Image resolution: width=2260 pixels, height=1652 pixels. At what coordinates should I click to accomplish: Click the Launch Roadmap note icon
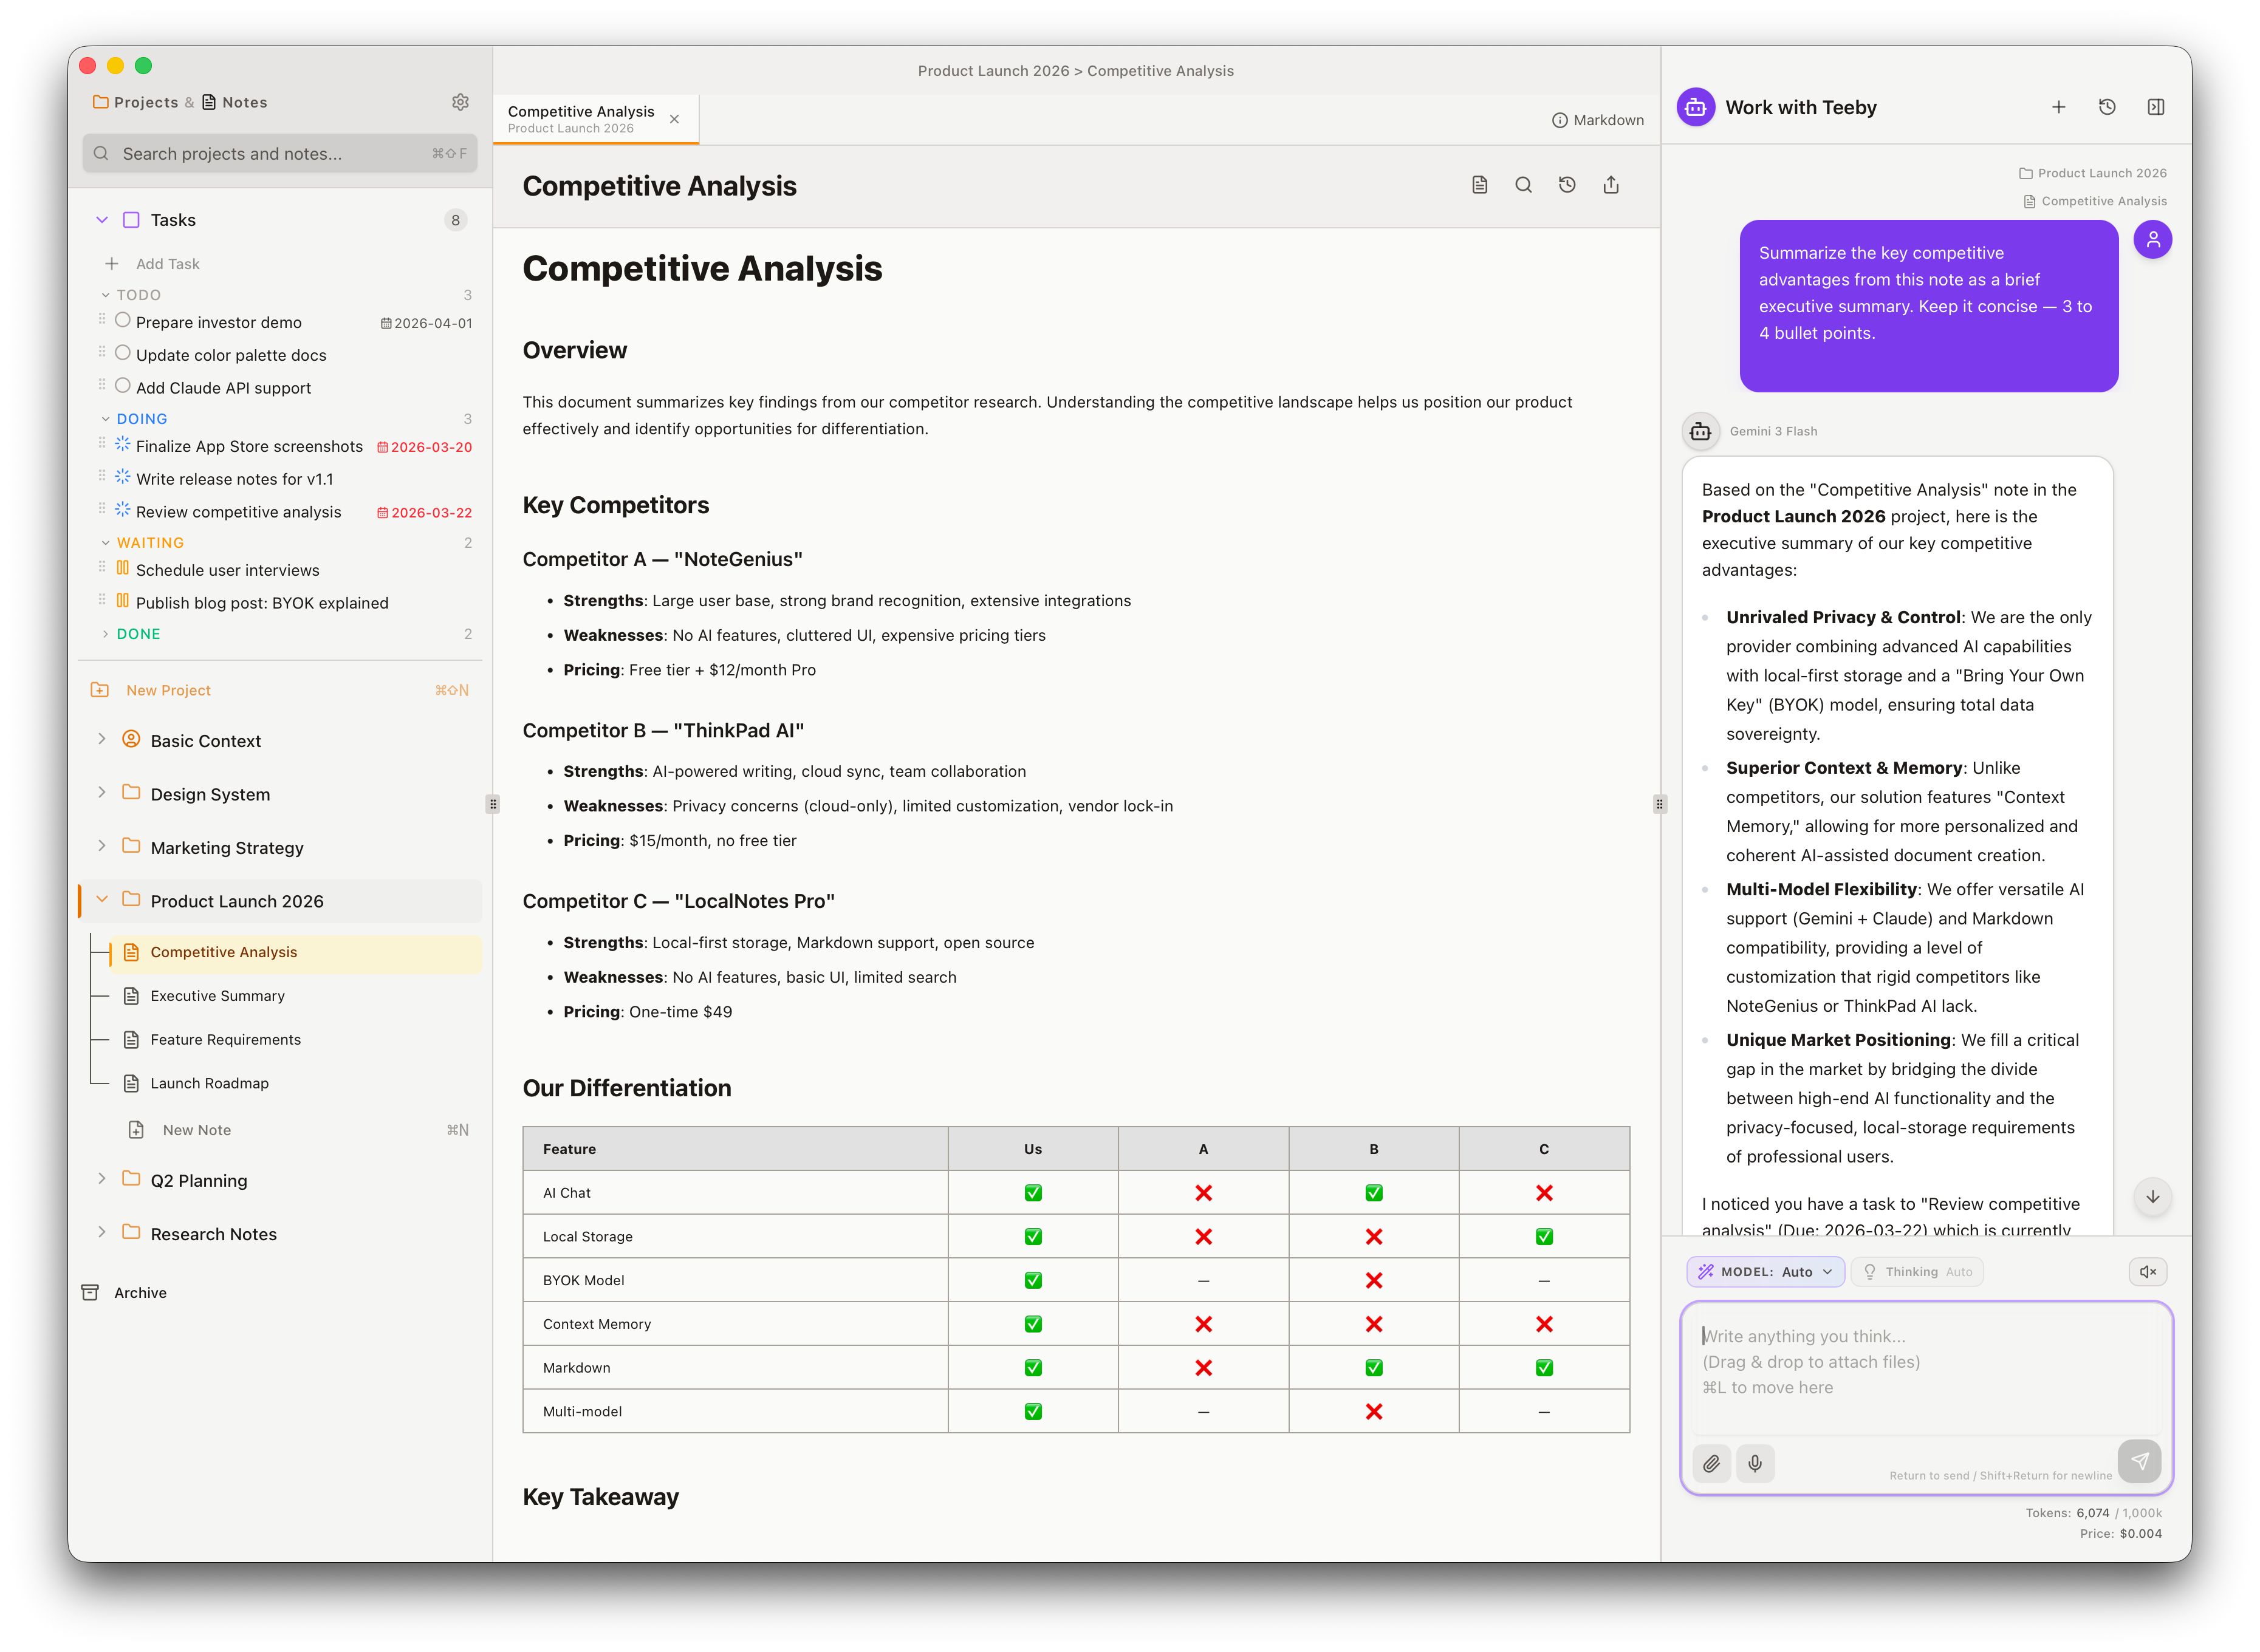coord(131,1083)
